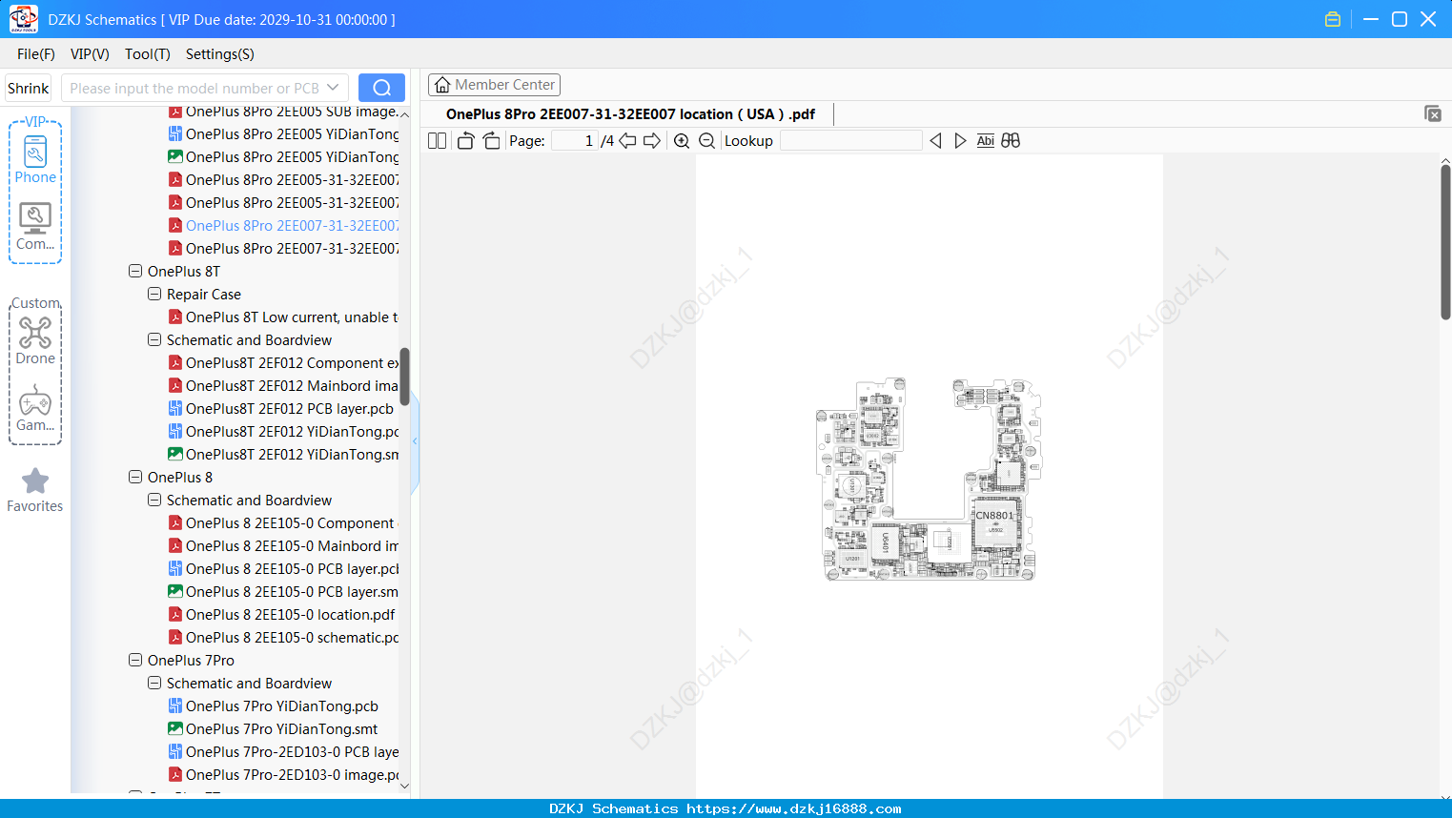This screenshot has height=818, width=1452.
Task: Go to the previous page with the left arrow
Action: point(627,141)
